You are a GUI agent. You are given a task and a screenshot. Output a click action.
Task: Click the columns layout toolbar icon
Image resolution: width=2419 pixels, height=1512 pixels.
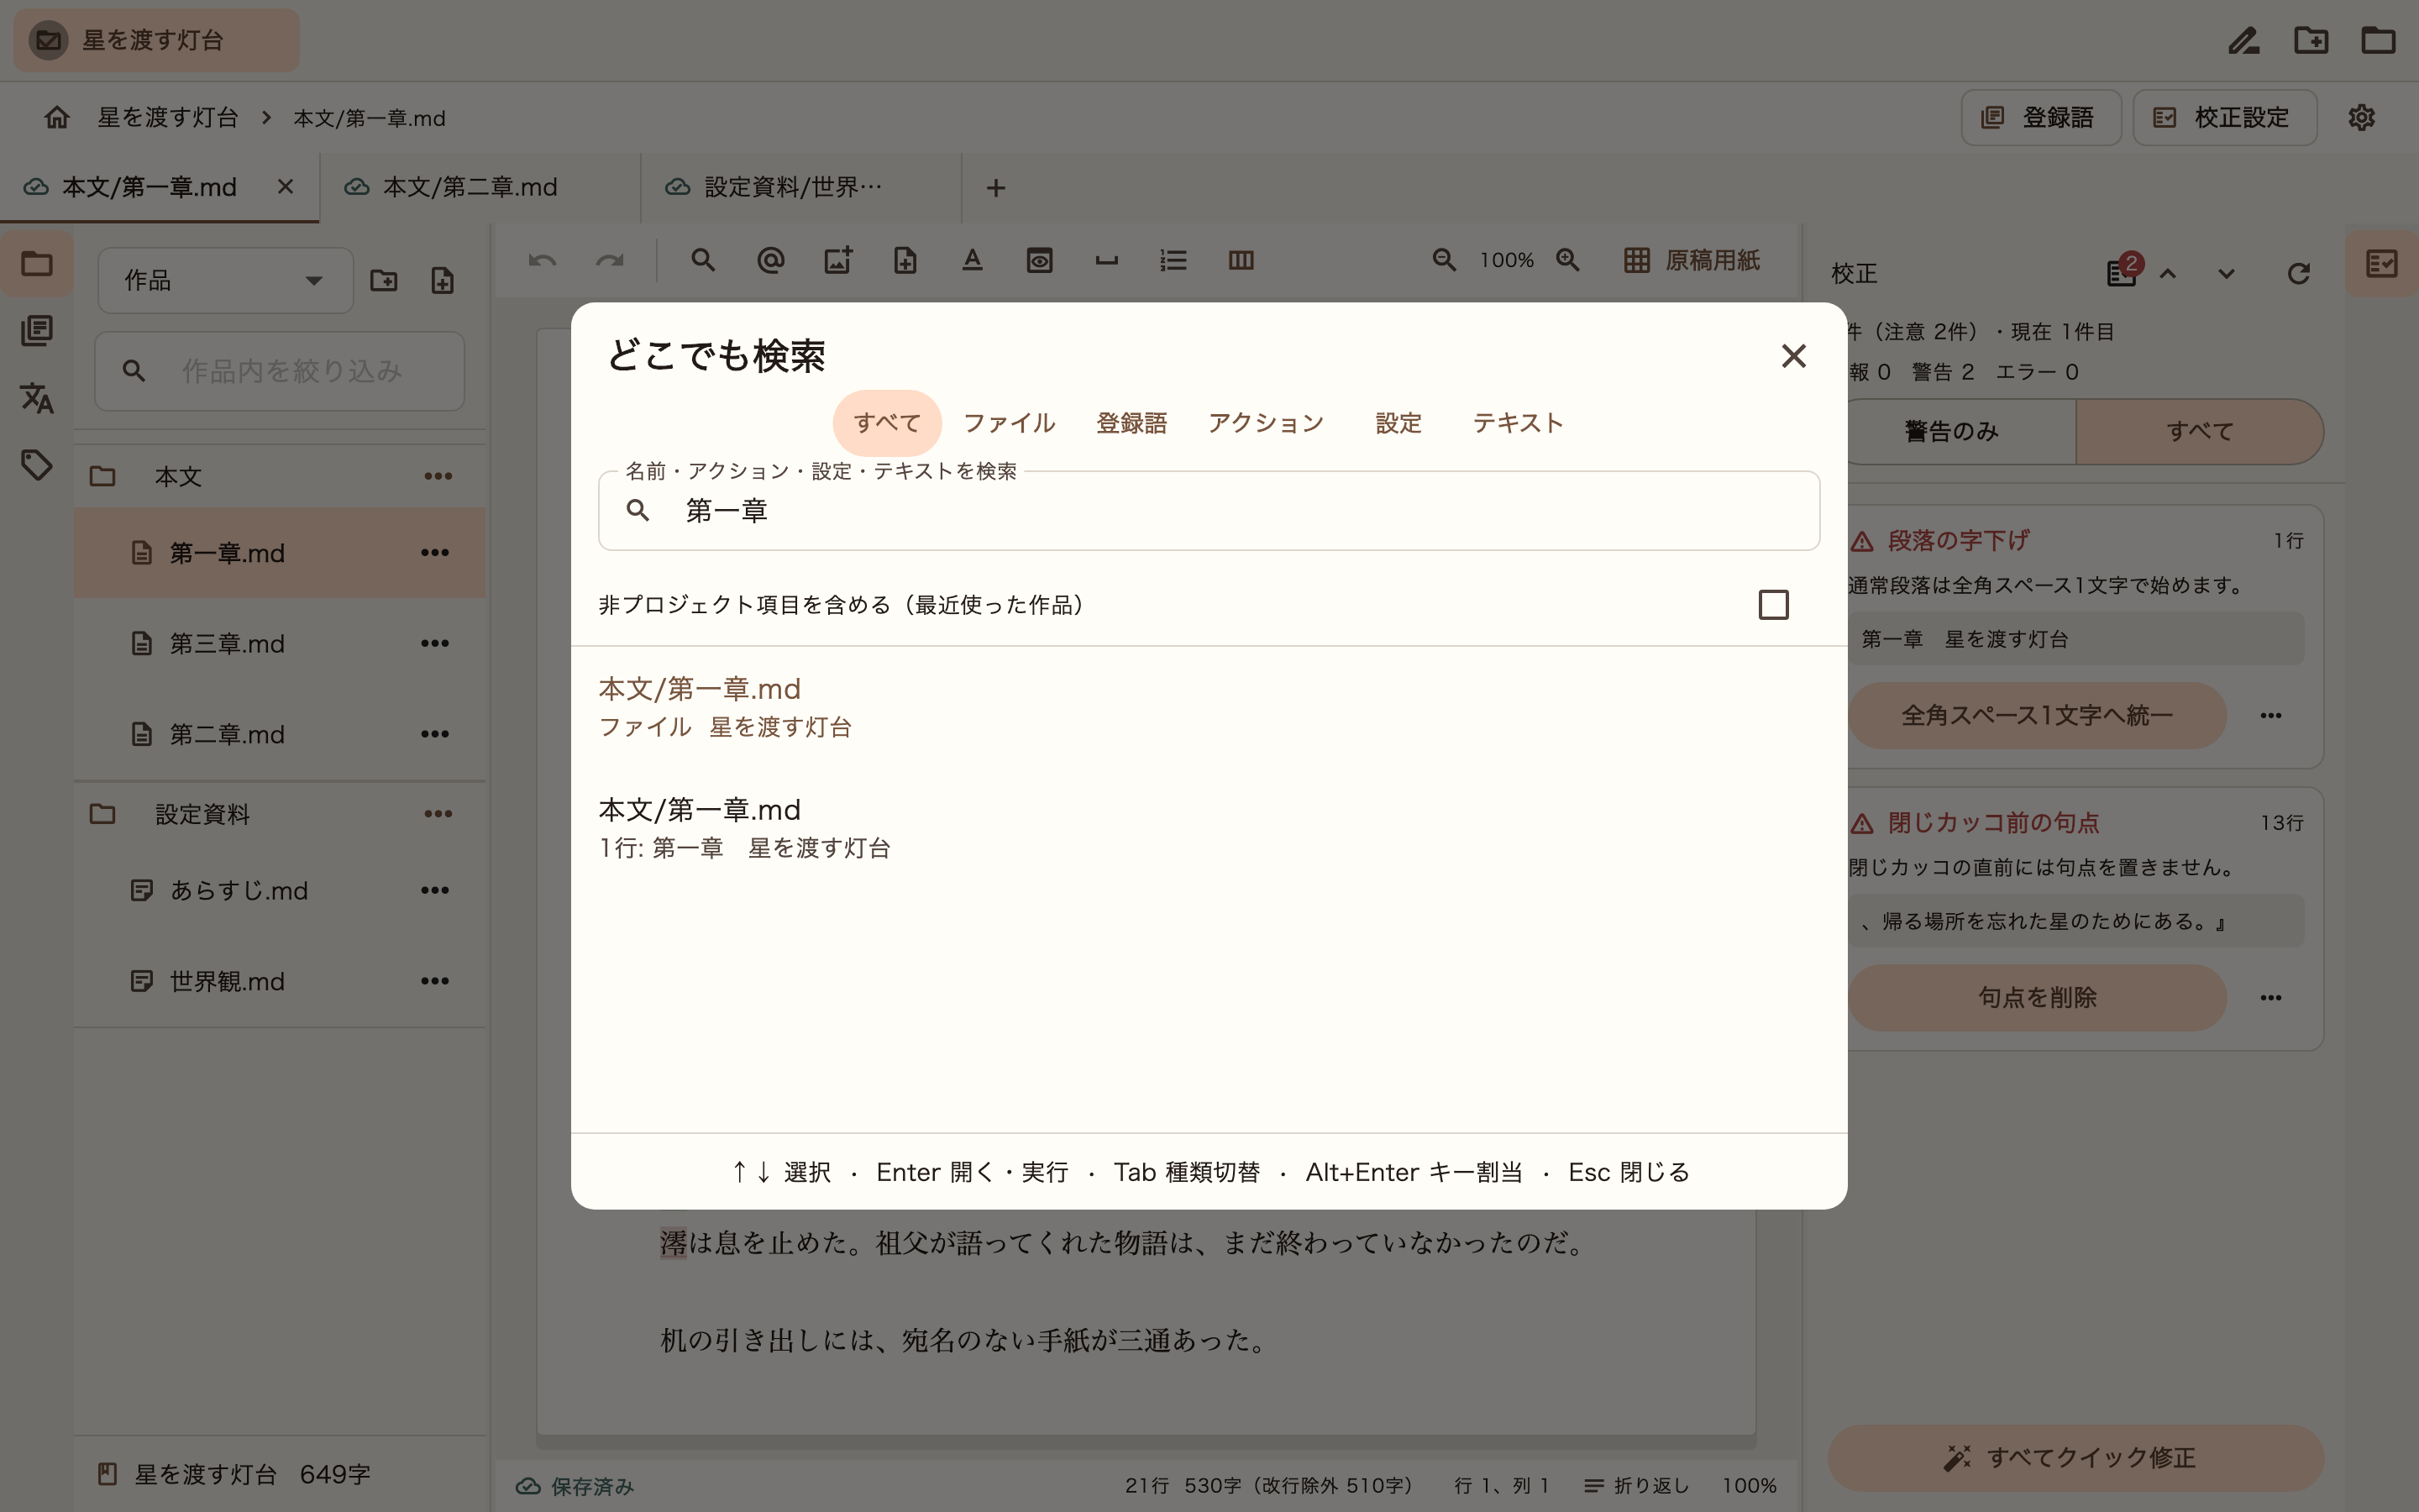[1241, 261]
